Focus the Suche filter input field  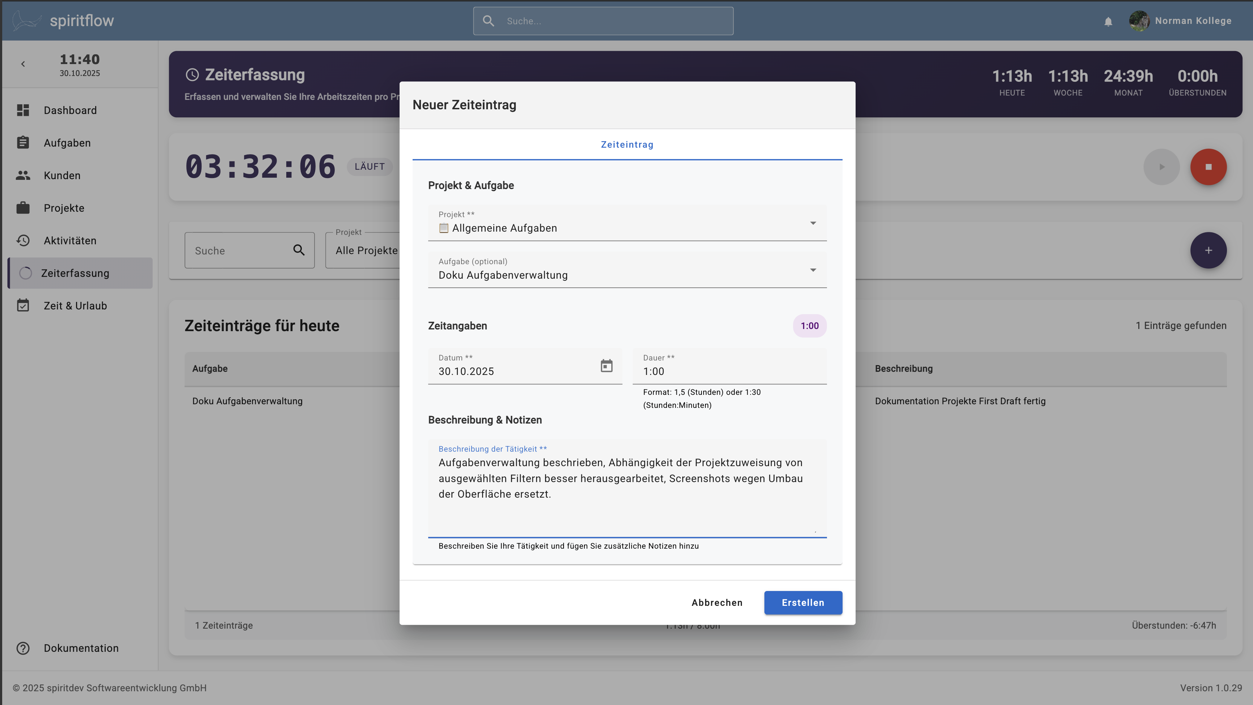[249, 250]
